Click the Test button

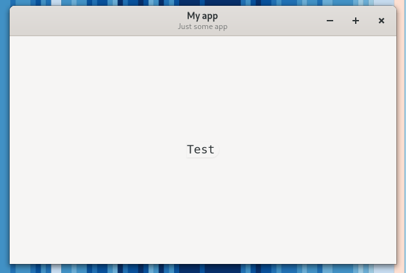[x=202, y=150]
